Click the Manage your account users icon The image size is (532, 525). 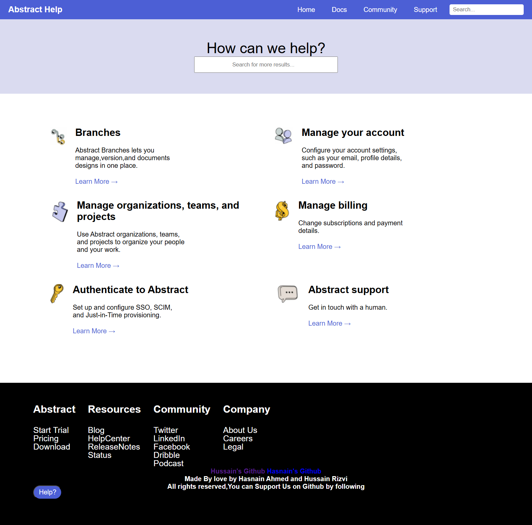click(x=283, y=136)
